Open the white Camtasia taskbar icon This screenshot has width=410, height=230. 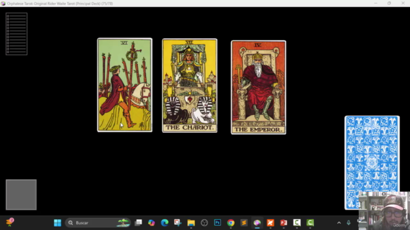tap(297, 223)
